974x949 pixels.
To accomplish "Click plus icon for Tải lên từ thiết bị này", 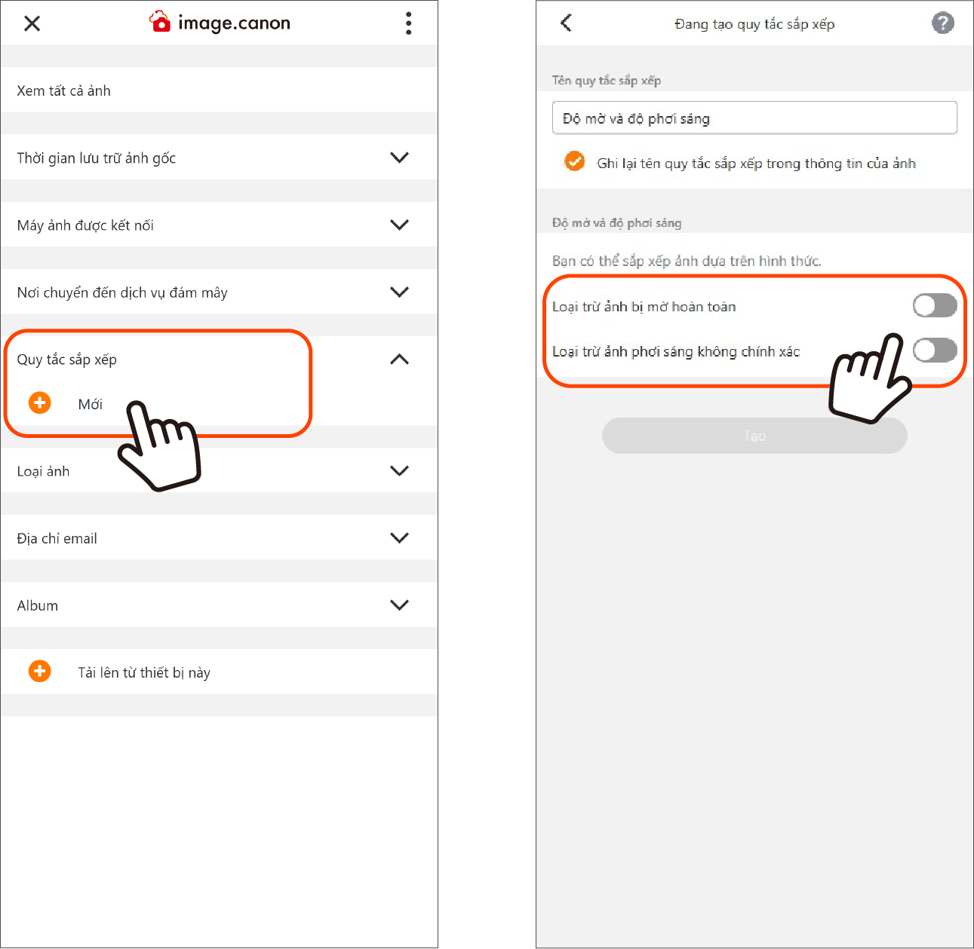I will (x=40, y=671).
